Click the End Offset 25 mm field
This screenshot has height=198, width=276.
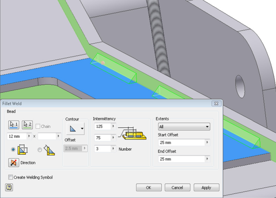182,159
